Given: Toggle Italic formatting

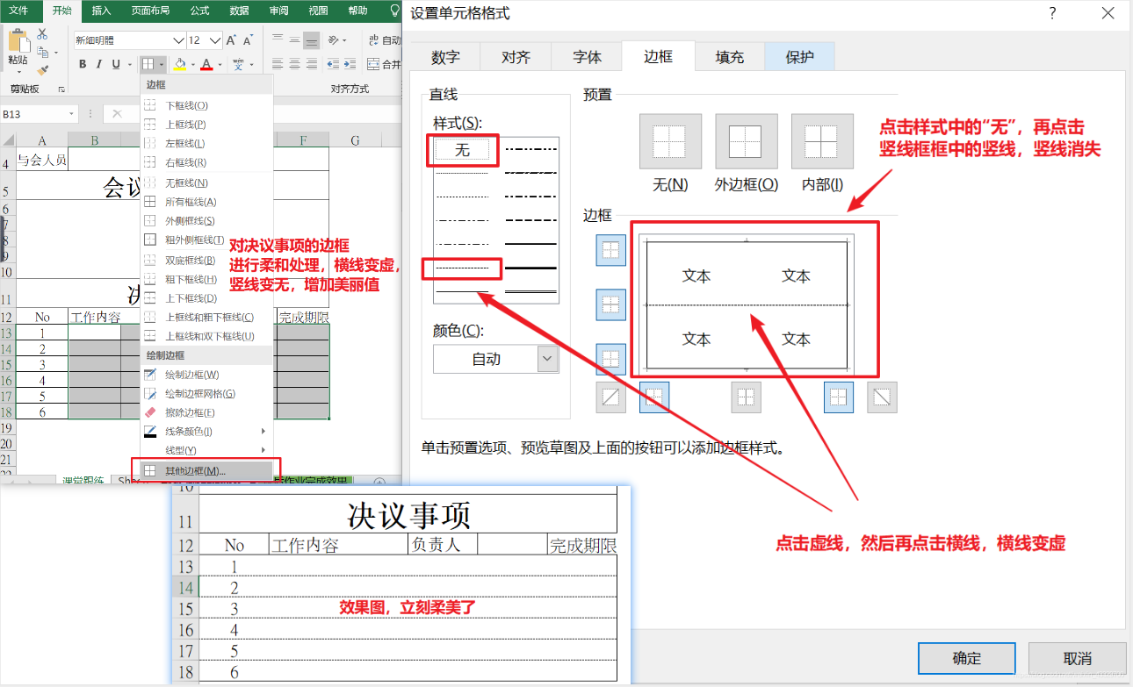Looking at the screenshot, I should click(x=99, y=64).
